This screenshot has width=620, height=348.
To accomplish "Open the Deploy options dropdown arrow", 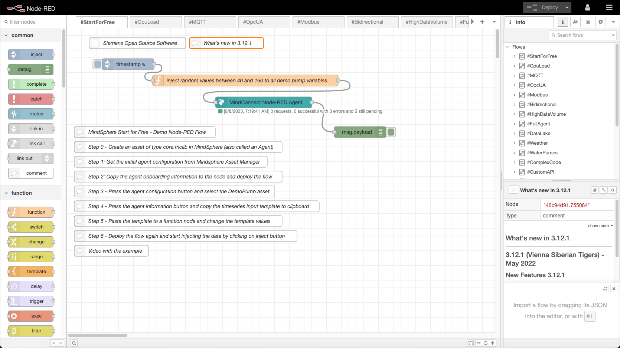I will point(567,7).
